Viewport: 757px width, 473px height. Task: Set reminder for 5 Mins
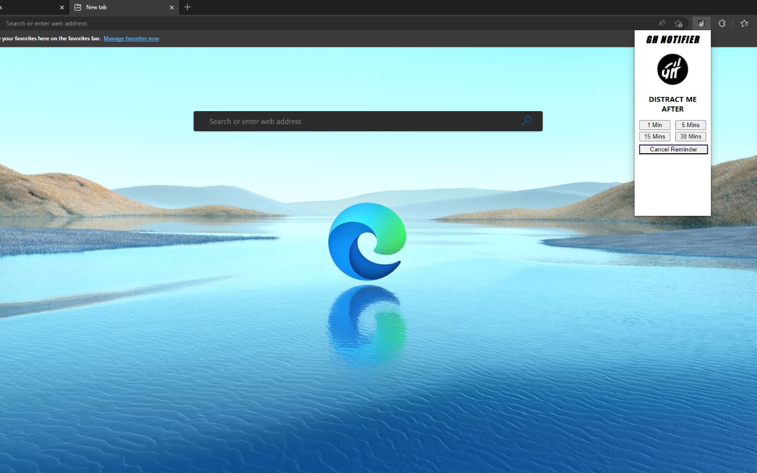tap(691, 125)
